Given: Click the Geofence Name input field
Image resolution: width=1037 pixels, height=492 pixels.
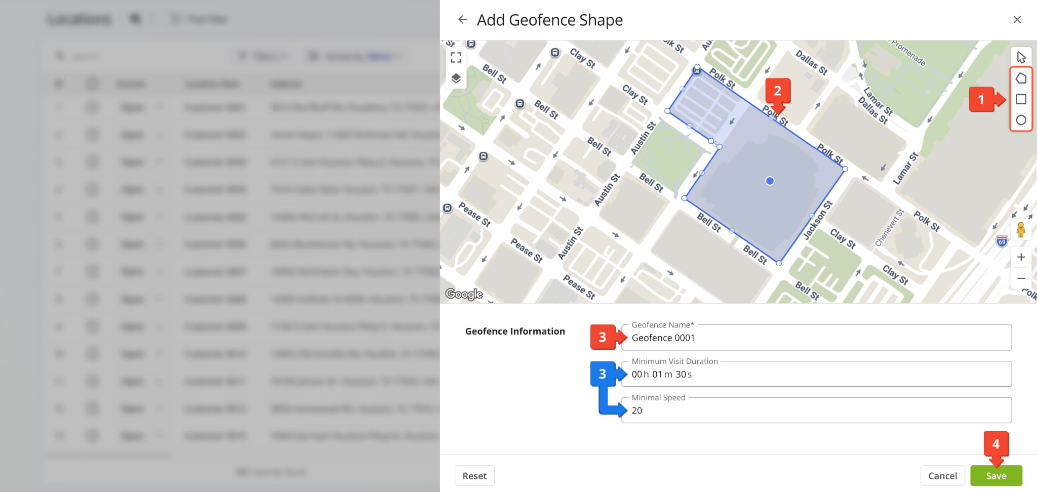Looking at the screenshot, I should tap(816, 338).
